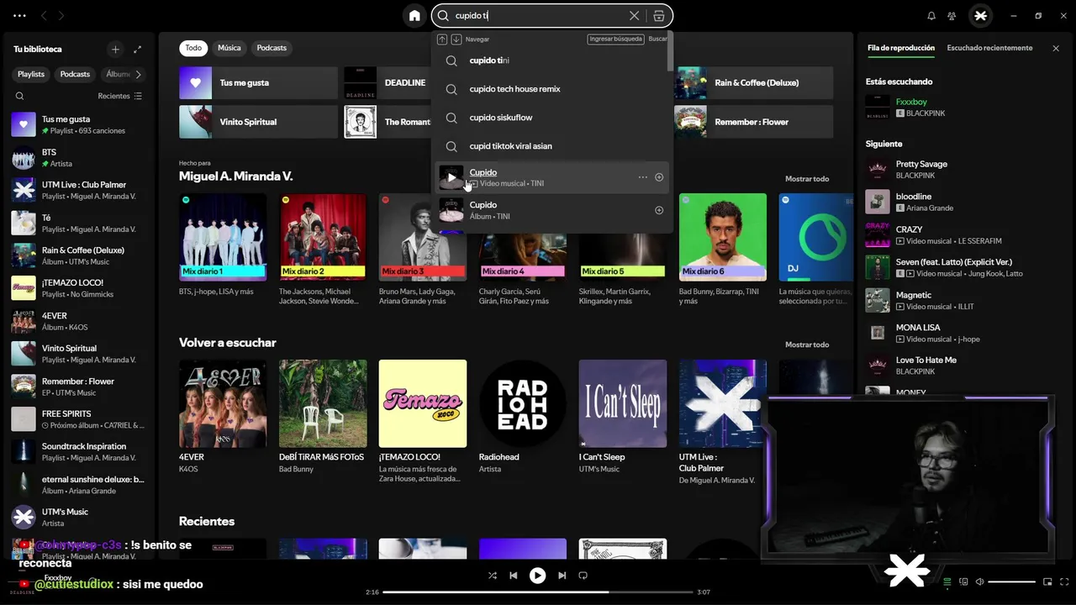The width and height of the screenshot is (1076, 605).
Task: Click Mostrar todo for Volver a escuchar
Action: (807, 345)
